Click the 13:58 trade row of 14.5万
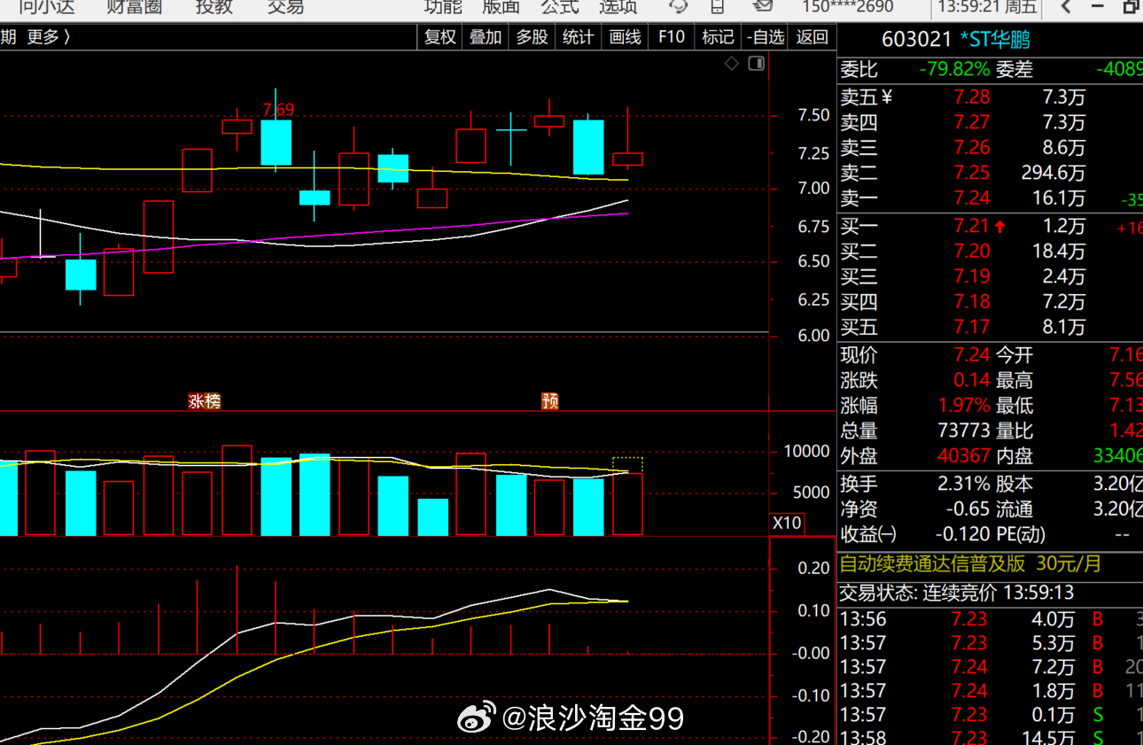This screenshot has width=1143, height=745. click(x=991, y=738)
